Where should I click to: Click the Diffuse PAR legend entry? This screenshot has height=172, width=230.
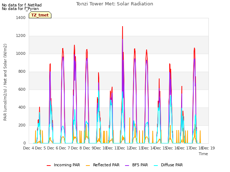(x=168, y=165)
